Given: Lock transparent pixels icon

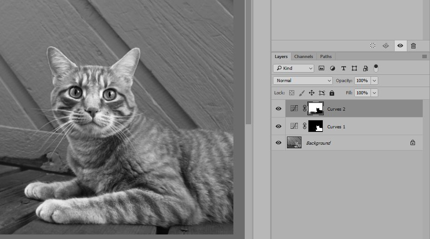Looking at the screenshot, I should (x=292, y=93).
